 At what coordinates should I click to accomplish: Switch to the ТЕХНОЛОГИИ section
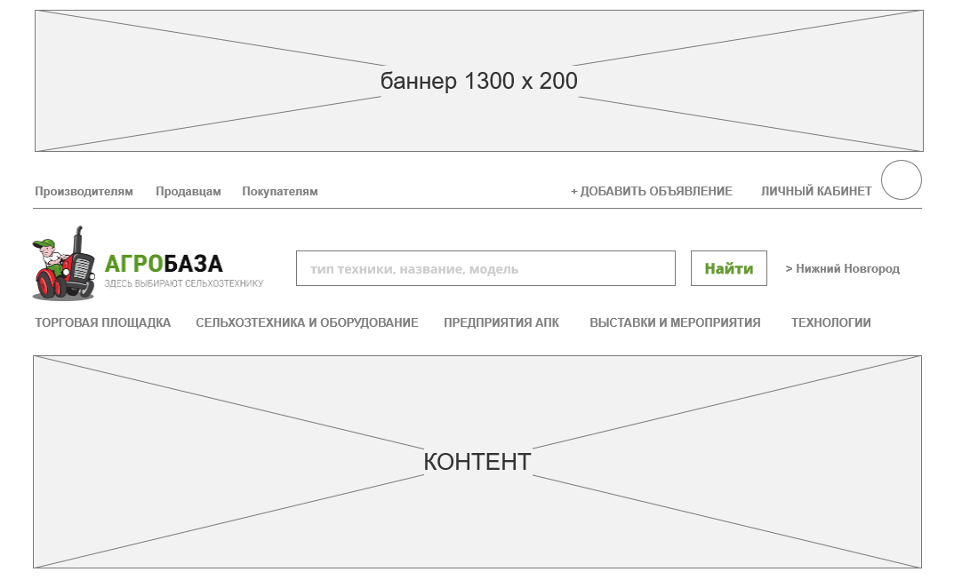click(830, 323)
